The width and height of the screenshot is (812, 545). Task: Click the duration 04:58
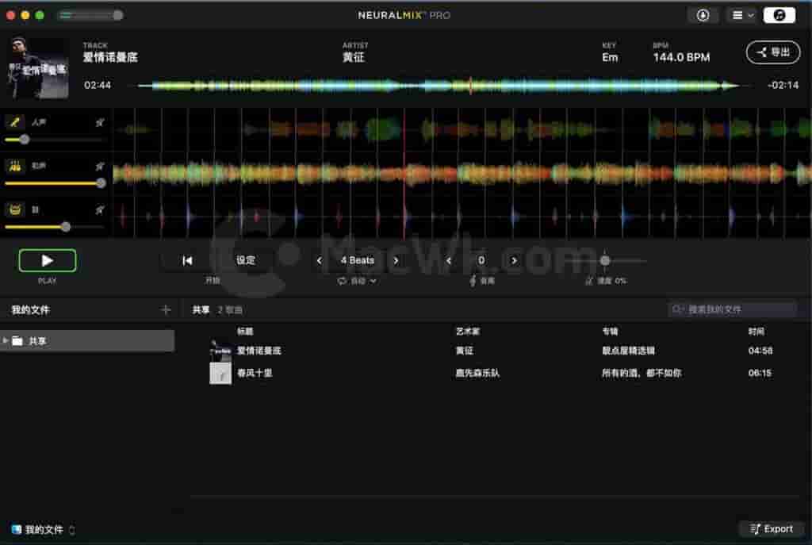[x=760, y=351]
